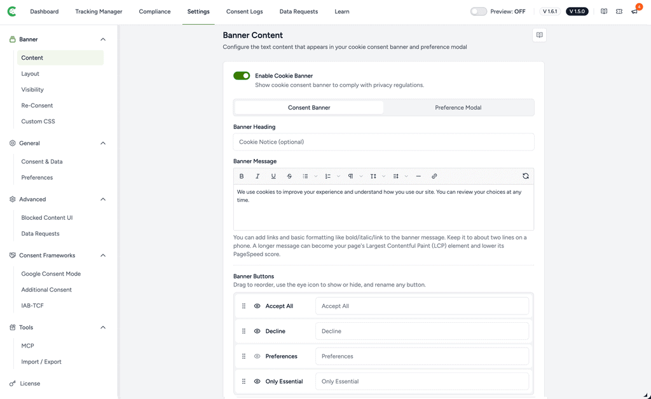Open Layout under Banner
The width and height of the screenshot is (651, 399).
pyautogui.click(x=31, y=74)
